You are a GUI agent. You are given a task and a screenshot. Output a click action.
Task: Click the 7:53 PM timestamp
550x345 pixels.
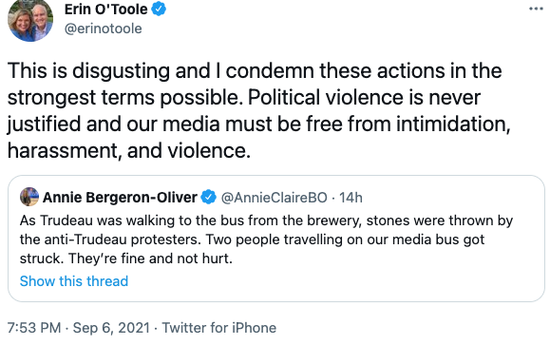[x=34, y=328]
